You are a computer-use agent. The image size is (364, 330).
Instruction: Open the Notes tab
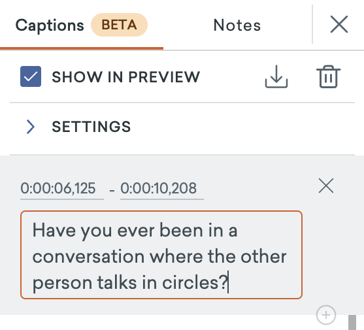pos(237,25)
